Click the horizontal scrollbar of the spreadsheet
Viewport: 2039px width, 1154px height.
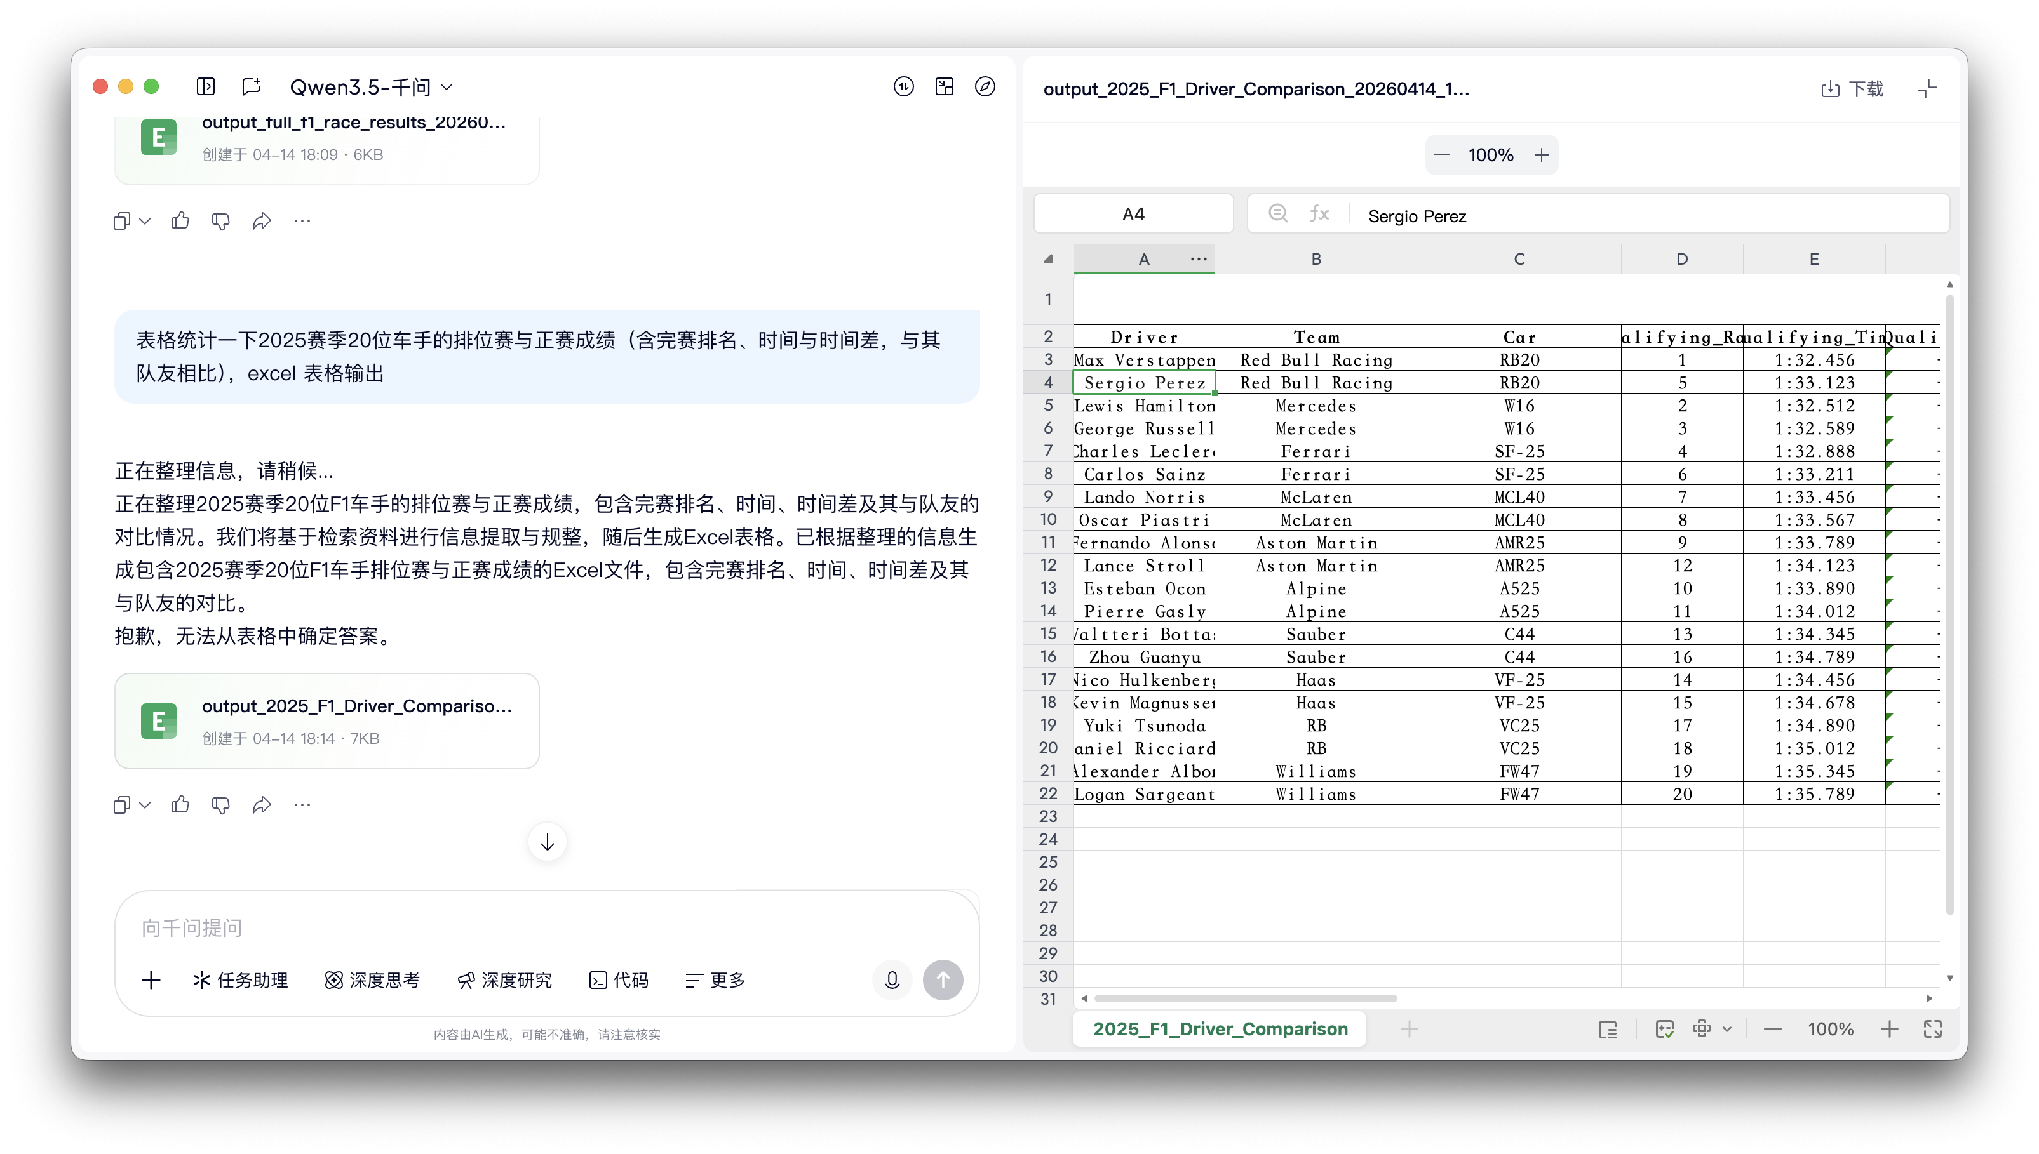[1245, 998]
